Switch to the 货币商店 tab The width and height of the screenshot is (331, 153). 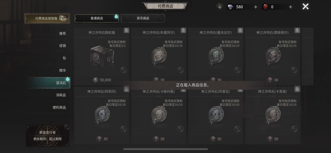(x=143, y=18)
